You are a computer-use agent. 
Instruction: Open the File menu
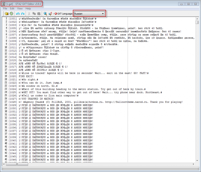5,9
